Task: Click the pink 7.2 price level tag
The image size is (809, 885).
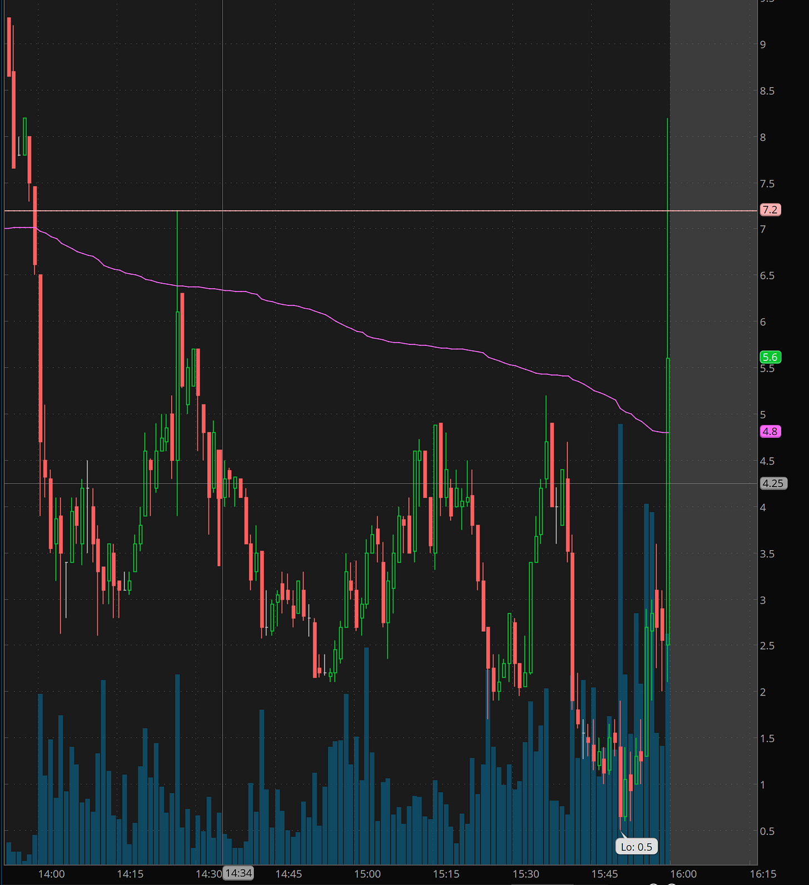Action: click(x=770, y=210)
